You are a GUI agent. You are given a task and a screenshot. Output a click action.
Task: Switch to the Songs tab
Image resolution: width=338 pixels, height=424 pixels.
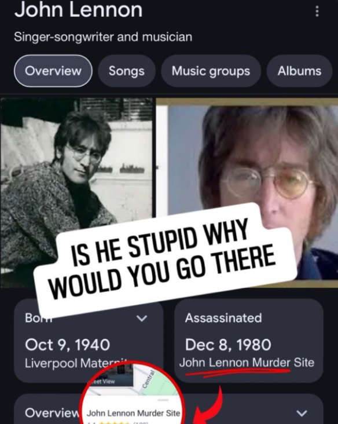pos(126,71)
